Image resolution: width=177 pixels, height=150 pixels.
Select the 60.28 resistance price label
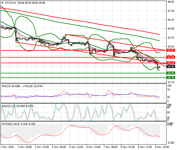click(171, 63)
